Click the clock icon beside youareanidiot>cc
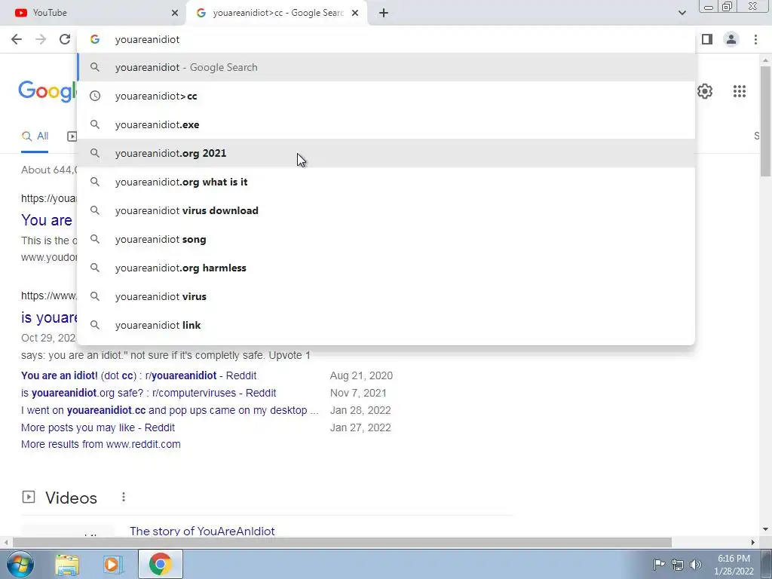 pos(95,96)
